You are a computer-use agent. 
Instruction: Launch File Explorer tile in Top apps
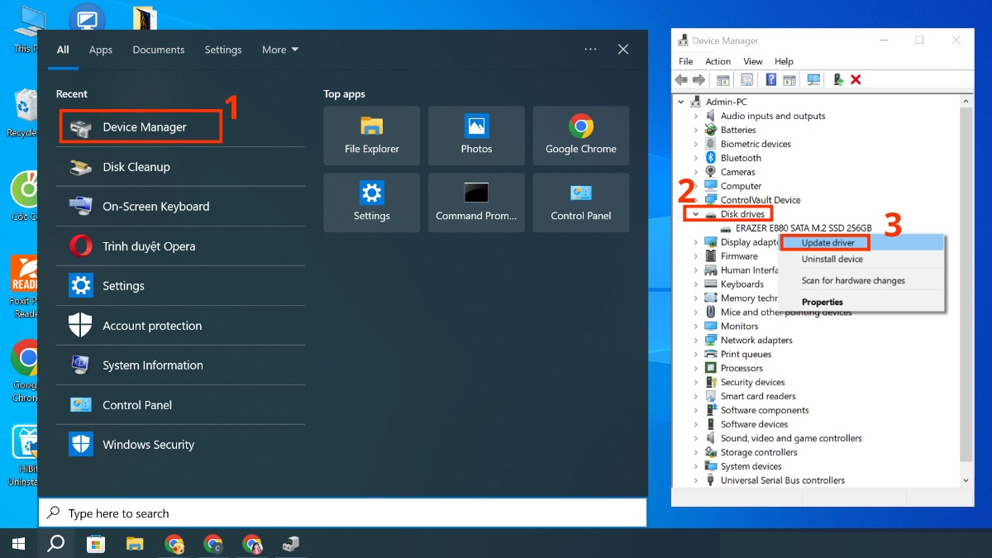coord(371,136)
